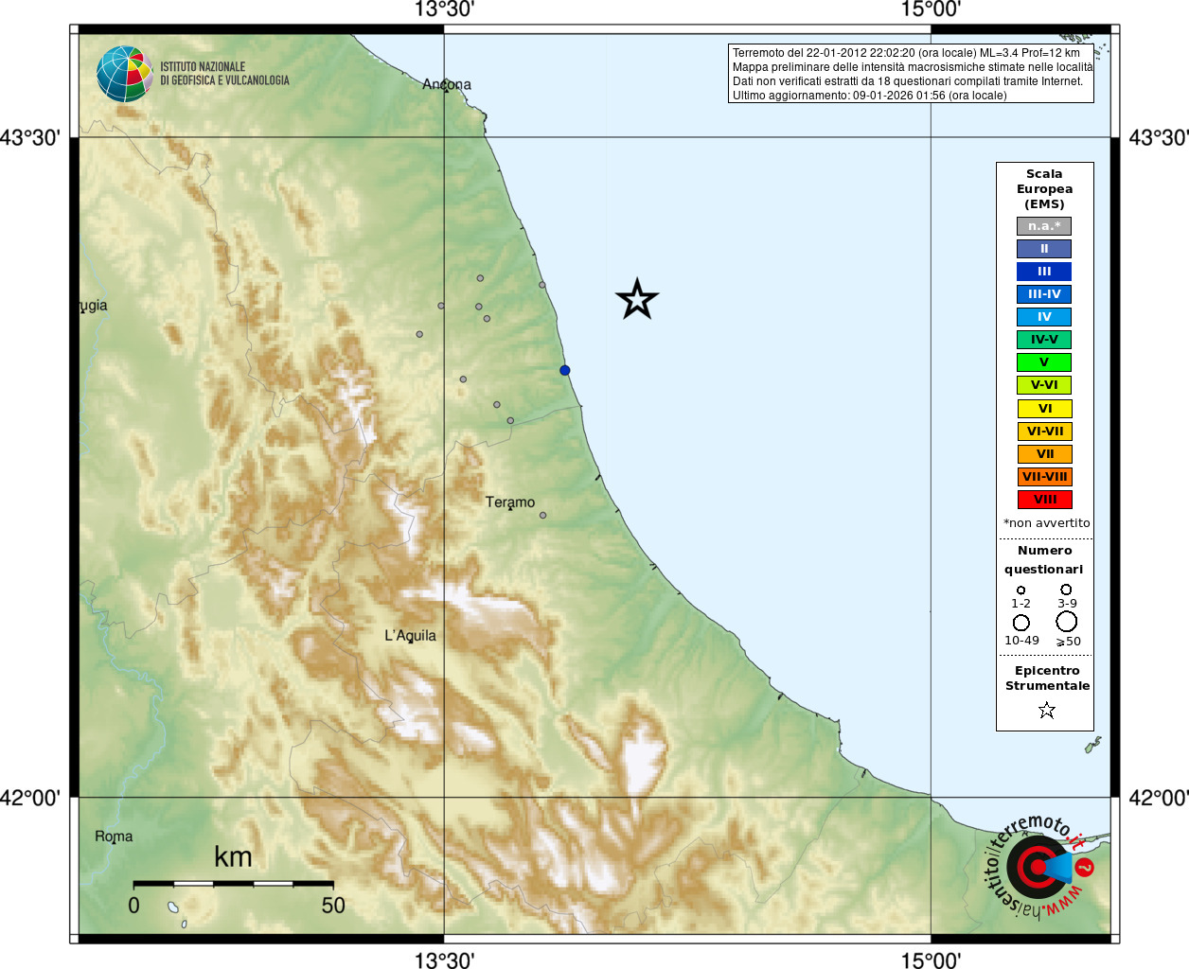Select the III-IV legend swatch
Viewport: 1189px width, 969px height.
pos(1044,294)
